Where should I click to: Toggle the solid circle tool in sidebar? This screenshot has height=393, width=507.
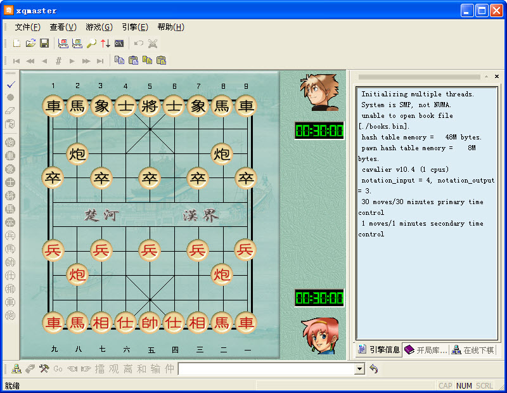[10, 97]
